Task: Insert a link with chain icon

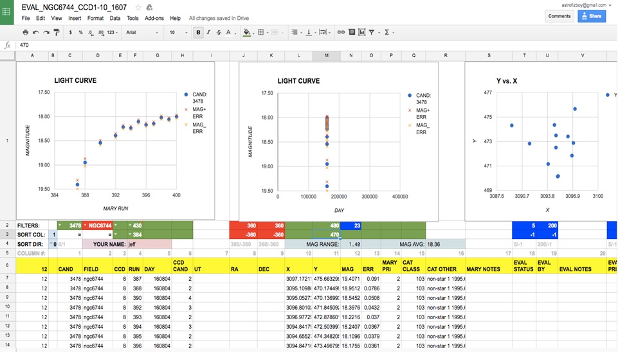Action: (341, 32)
